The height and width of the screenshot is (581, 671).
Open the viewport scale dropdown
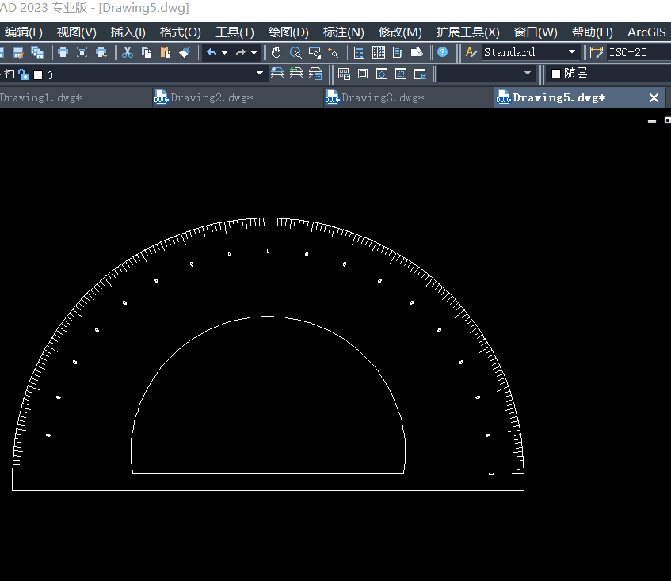(528, 73)
